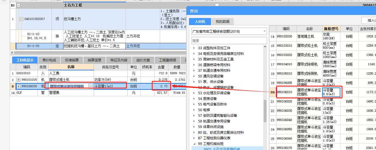Select 59 体育休闲设施 category
The image size is (376, 150).
pos(211,127)
